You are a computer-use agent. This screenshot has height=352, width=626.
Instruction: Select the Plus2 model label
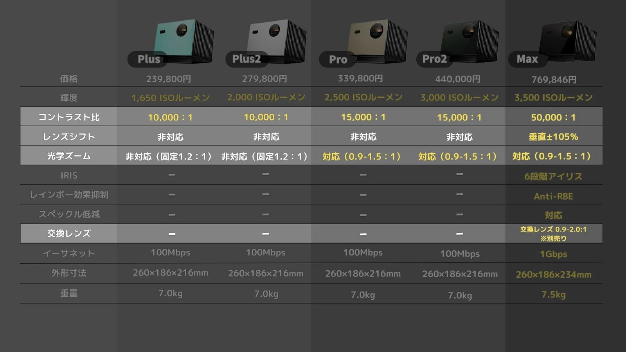pyautogui.click(x=246, y=59)
